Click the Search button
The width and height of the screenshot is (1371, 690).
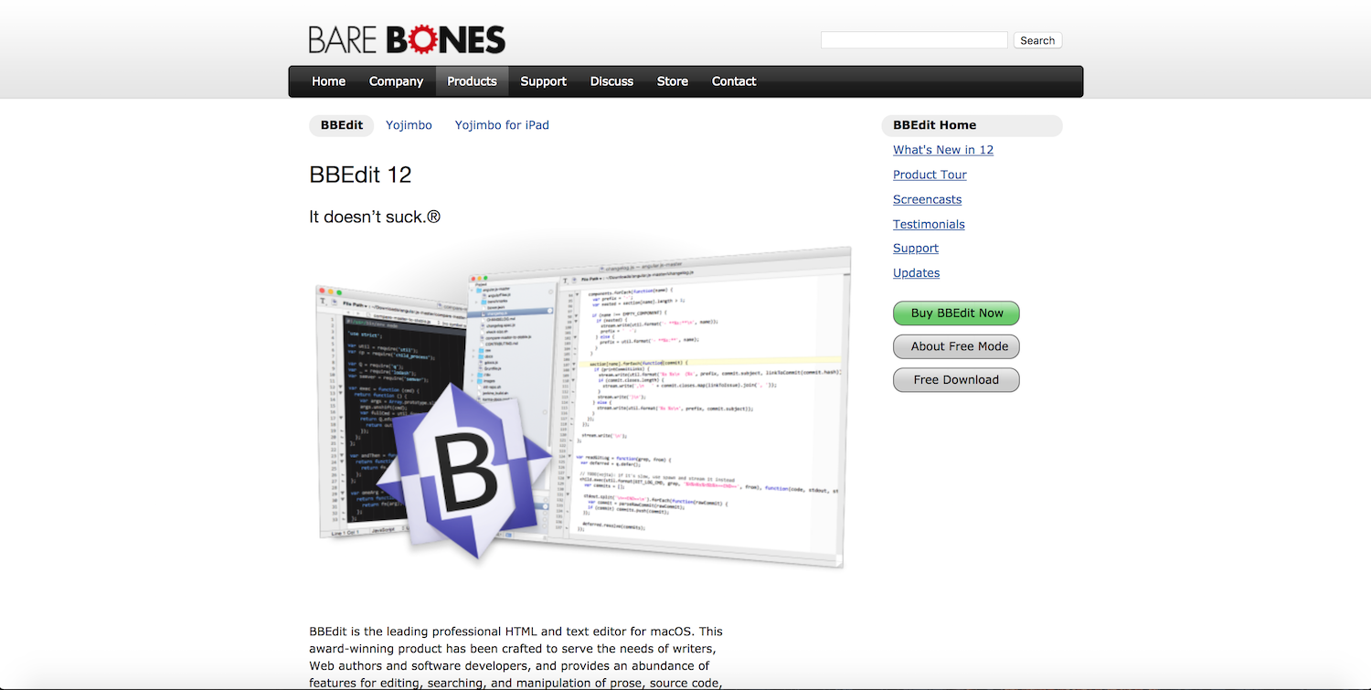[1037, 40]
